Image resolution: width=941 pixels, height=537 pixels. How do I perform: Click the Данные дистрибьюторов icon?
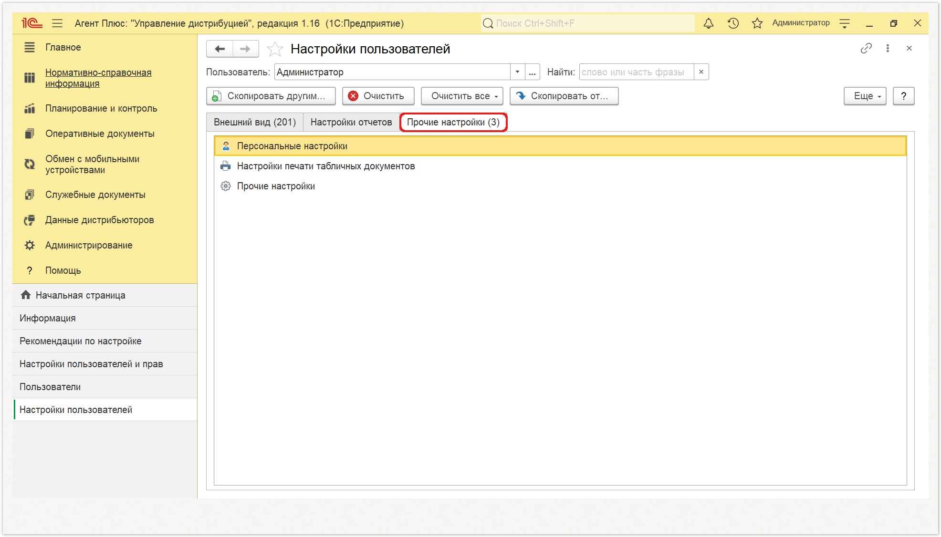click(x=30, y=220)
